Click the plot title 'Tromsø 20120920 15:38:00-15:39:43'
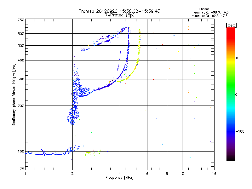Viewport: 252px width, 189px height. pos(119,11)
